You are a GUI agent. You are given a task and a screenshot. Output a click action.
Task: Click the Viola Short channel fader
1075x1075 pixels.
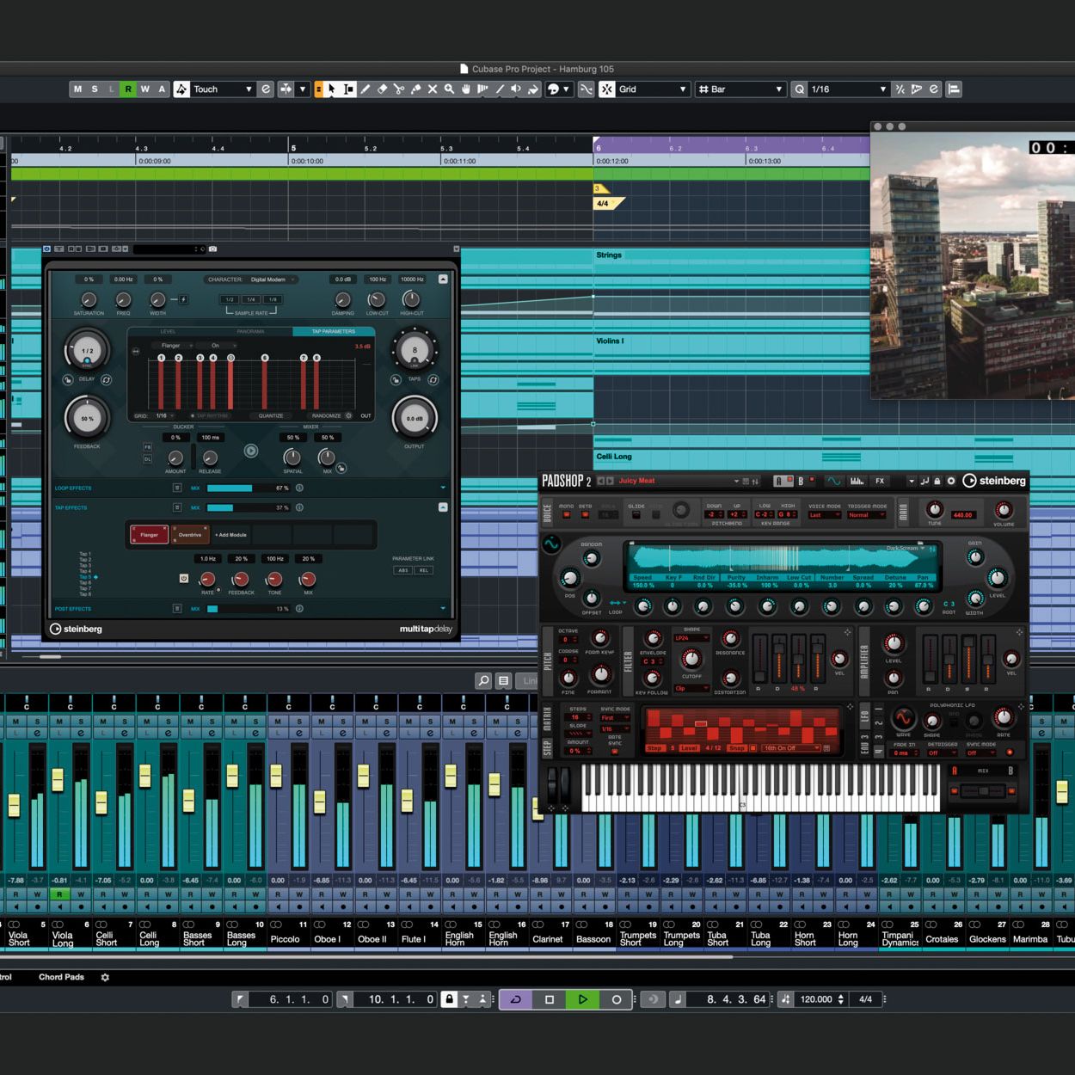pyautogui.click(x=14, y=805)
